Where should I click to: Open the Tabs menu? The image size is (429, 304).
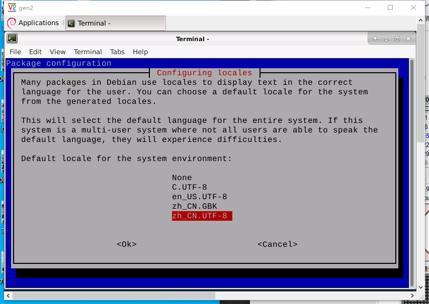(117, 52)
